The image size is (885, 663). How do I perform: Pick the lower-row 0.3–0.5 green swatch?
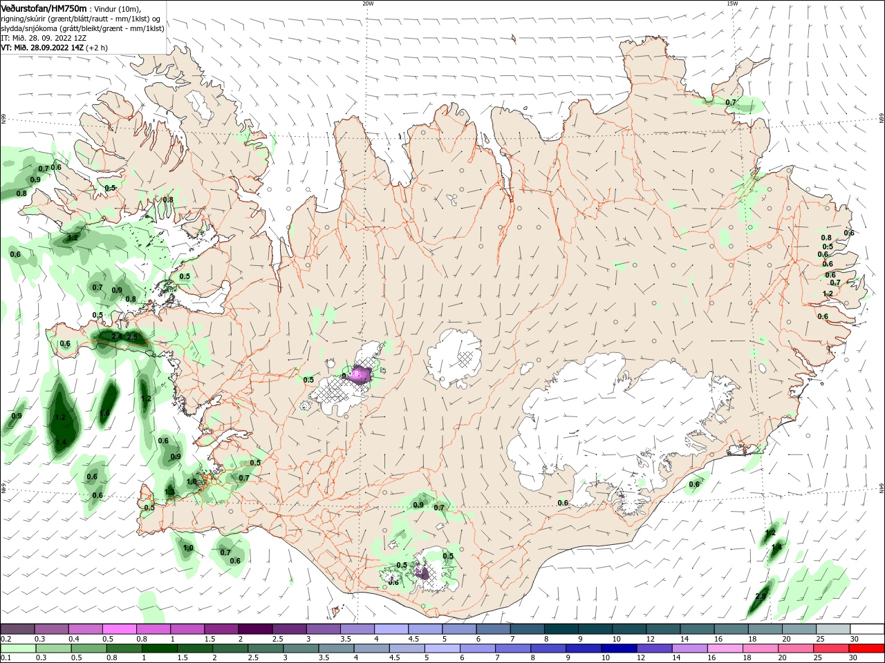[53, 648]
